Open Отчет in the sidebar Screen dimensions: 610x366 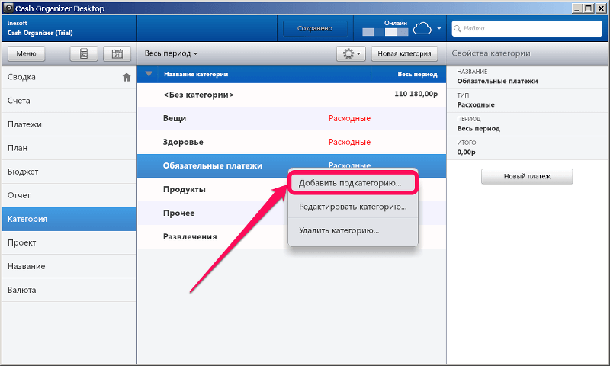point(69,195)
